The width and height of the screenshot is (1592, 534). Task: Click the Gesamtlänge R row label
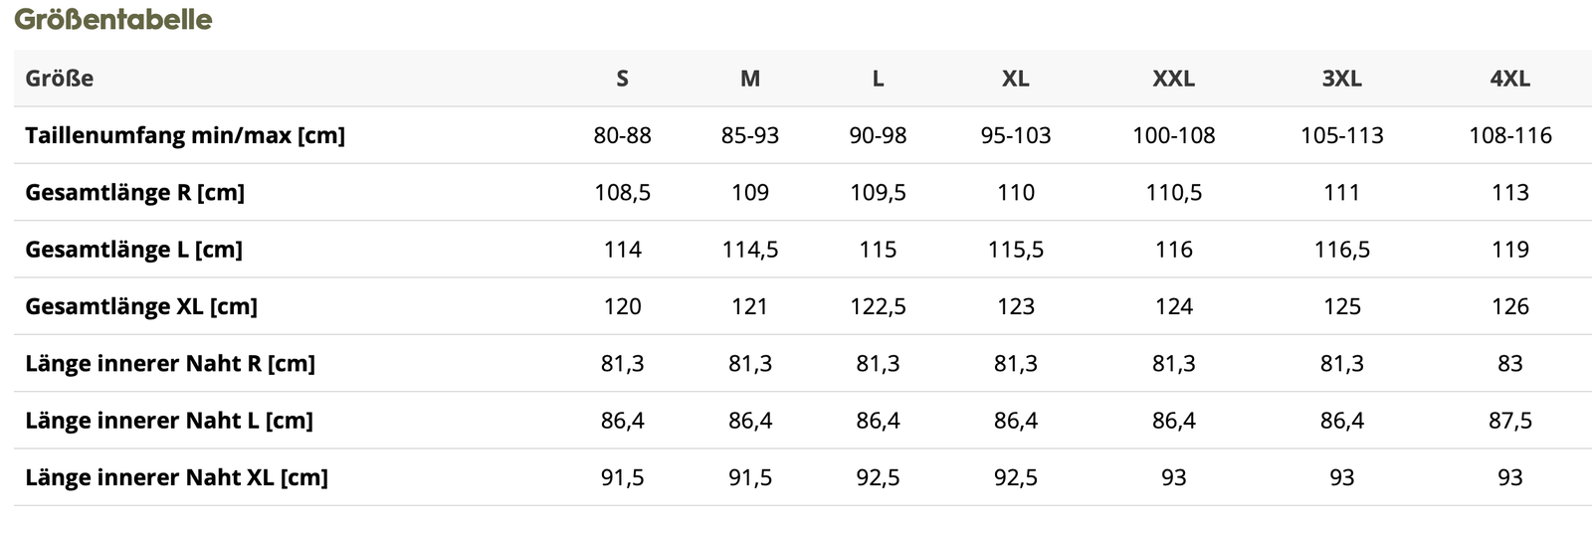tap(134, 192)
